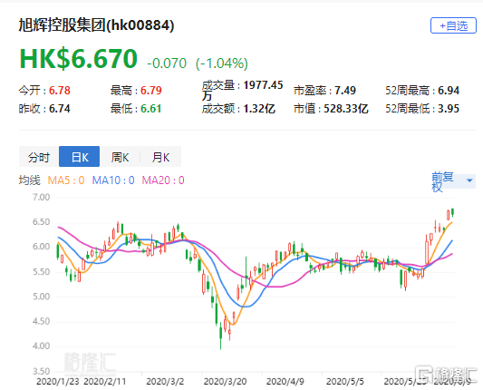Click the 市盈率 P/E value 7.49
The width and height of the screenshot is (483, 390).
pyautogui.click(x=345, y=91)
